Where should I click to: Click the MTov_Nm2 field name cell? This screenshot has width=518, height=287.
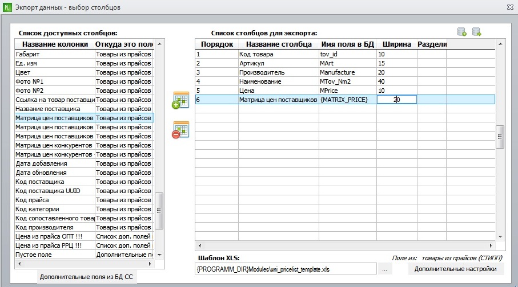tap(348, 81)
